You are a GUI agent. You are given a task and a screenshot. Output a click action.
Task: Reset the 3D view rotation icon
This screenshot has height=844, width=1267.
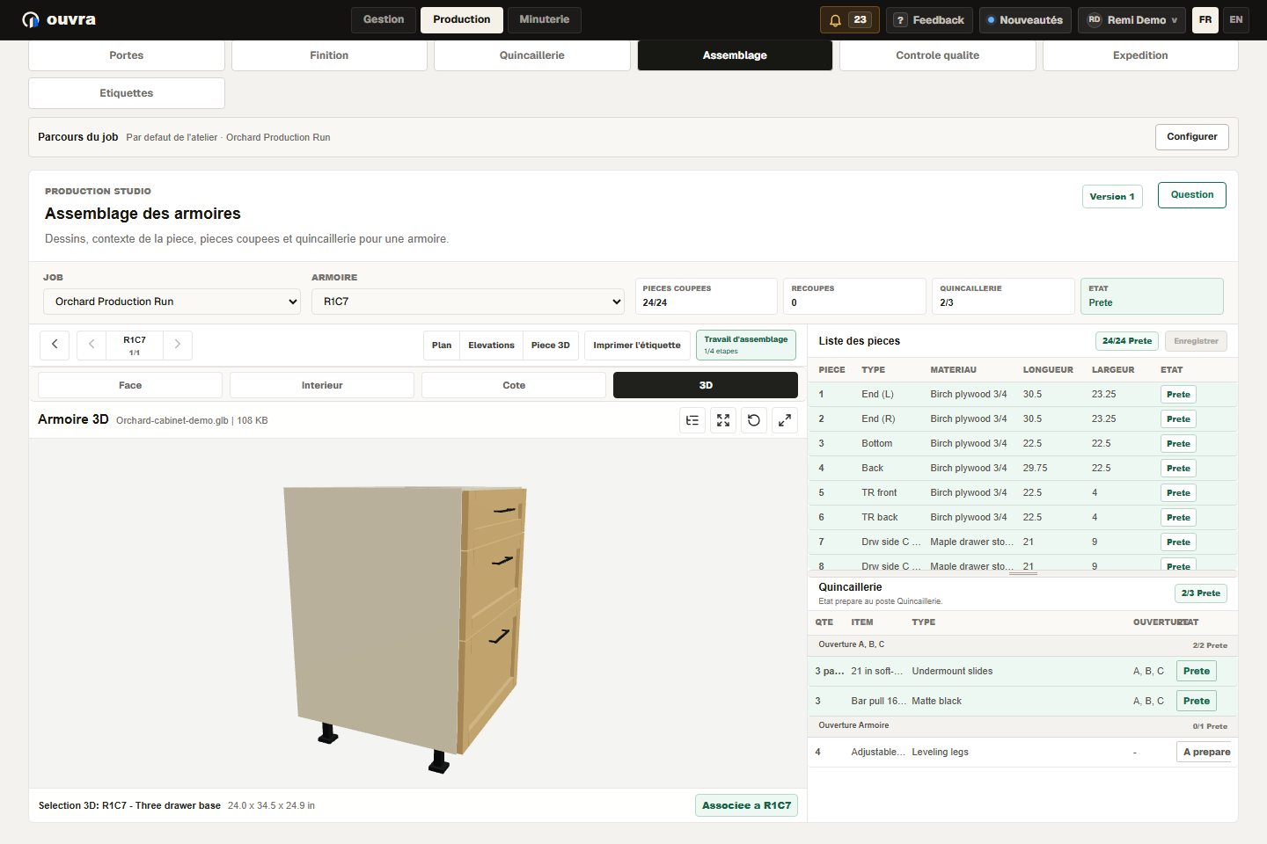[x=754, y=420]
